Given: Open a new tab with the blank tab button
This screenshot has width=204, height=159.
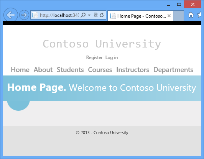Looking at the screenshot, I should coord(179,16).
